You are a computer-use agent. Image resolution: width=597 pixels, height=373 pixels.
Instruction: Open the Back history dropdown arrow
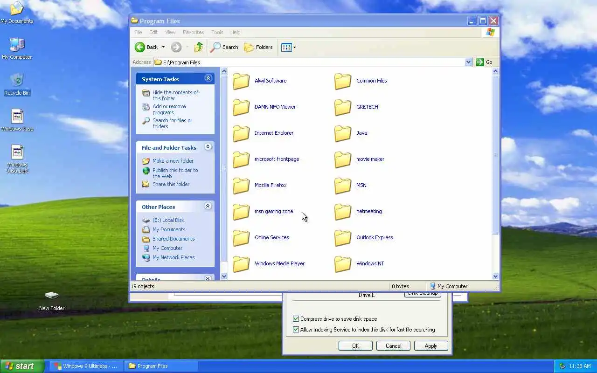coord(163,47)
